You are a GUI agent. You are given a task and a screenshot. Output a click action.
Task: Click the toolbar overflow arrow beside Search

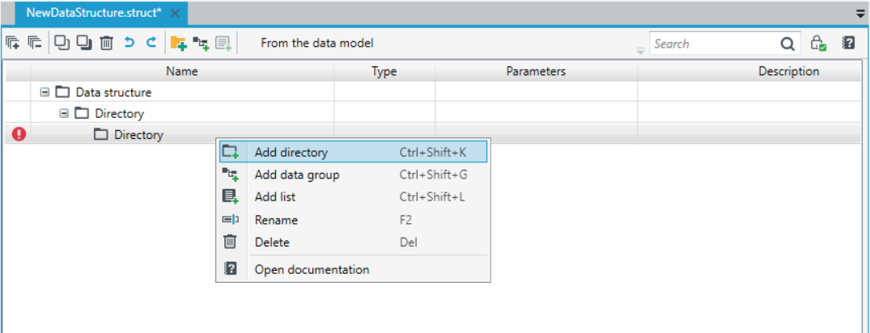pyautogui.click(x=641, y=51)
